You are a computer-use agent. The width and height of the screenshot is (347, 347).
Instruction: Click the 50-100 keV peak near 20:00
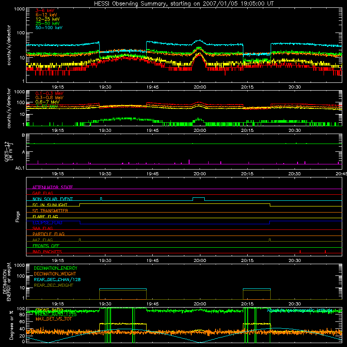[200, 40]
